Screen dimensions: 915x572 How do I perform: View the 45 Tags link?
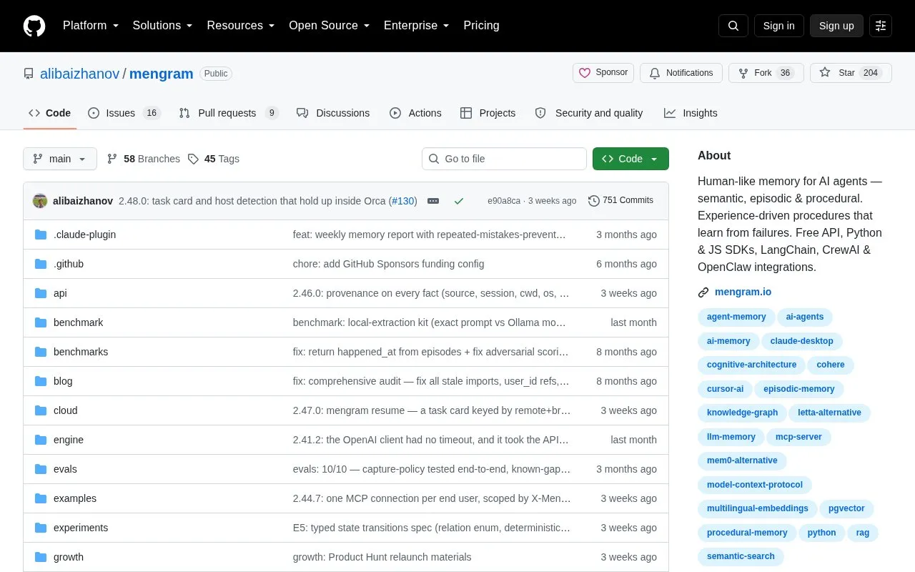coord(214,159)
